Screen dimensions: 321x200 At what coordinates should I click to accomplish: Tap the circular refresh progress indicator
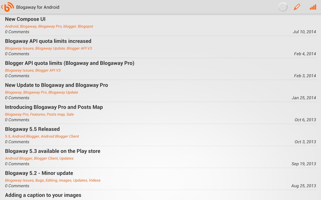283,7
